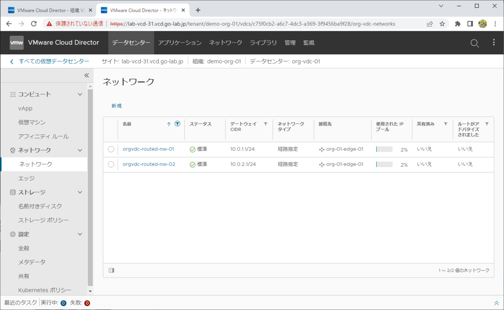Open filter icon on ルートがアドバタイズされました column

tap(487, 124)
